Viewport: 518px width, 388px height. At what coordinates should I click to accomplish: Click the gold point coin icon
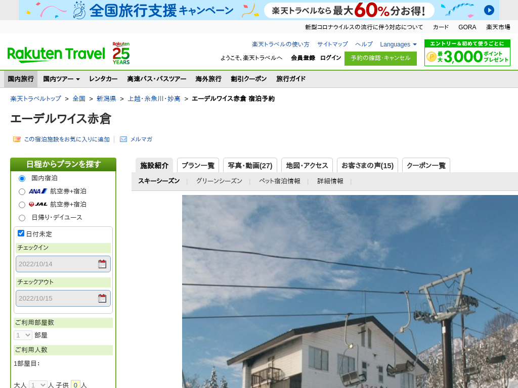431,57
